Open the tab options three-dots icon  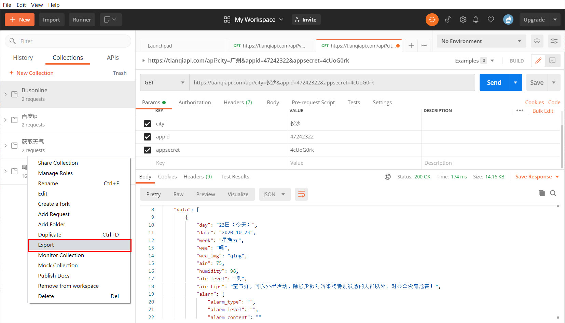pyautogui.click(x=424, y=45)
